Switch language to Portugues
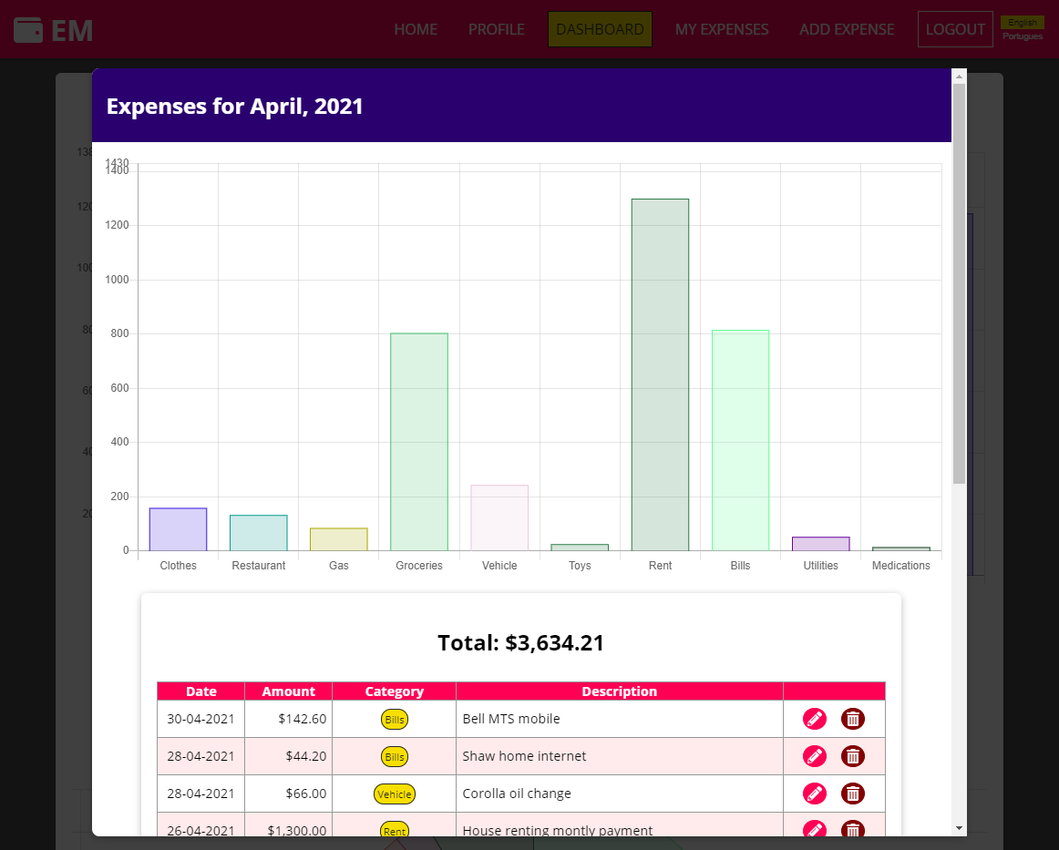Image resolution: width=1059 pixels, height=850 pixels. (x=1022, y=36)
